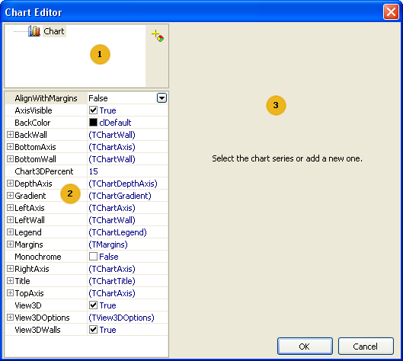The width and height of the screenshot is (403, 361).
Task: Disable the View3DWalls checkbox
Action: point(93,330)
